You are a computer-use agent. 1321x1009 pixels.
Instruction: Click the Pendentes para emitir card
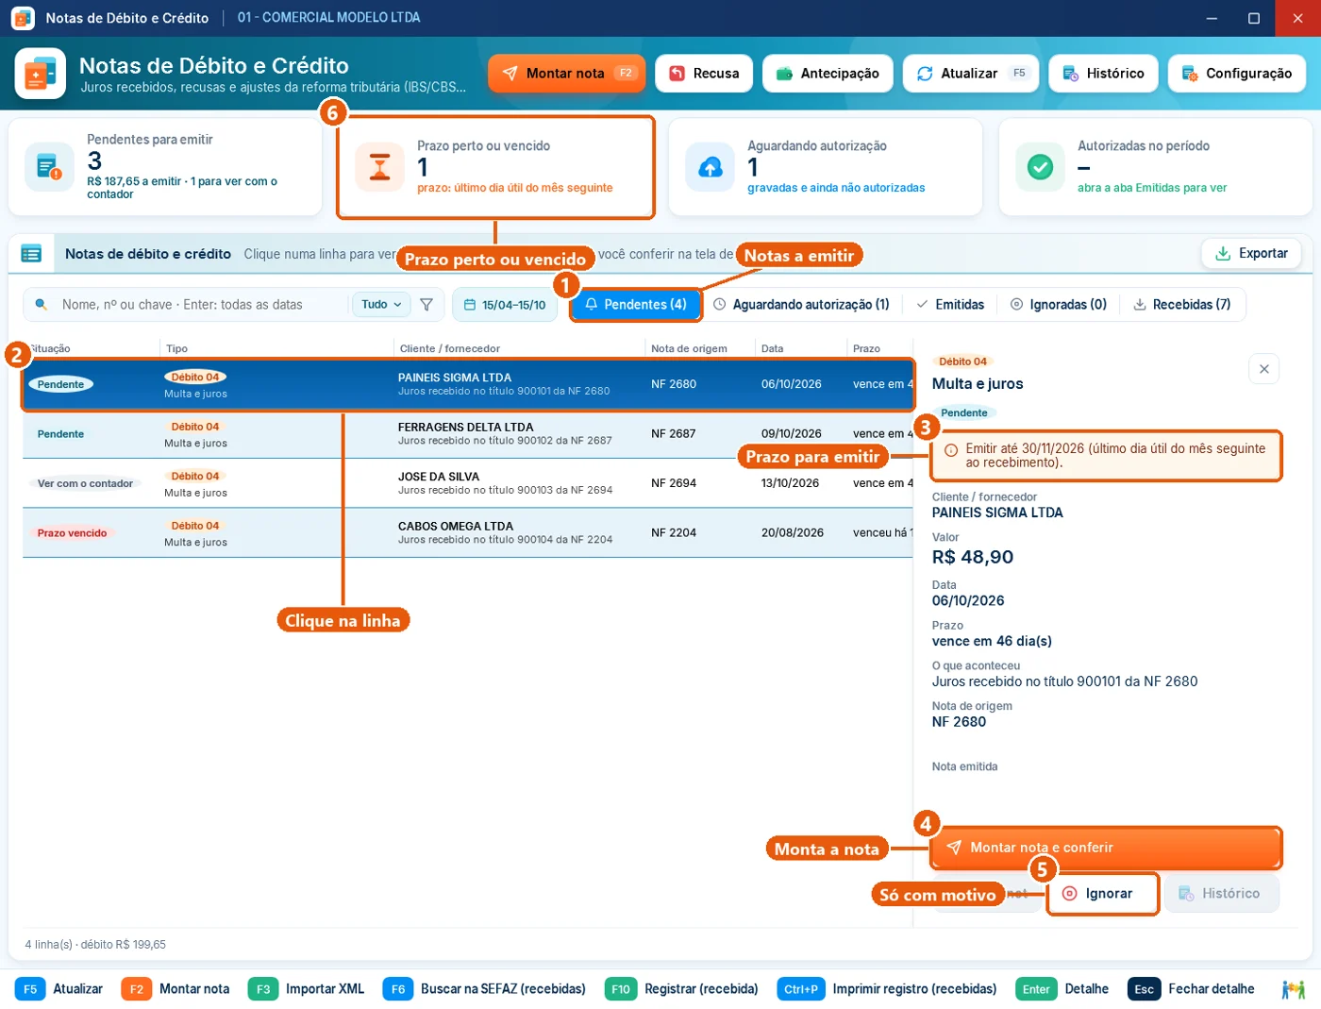(165, 166)
